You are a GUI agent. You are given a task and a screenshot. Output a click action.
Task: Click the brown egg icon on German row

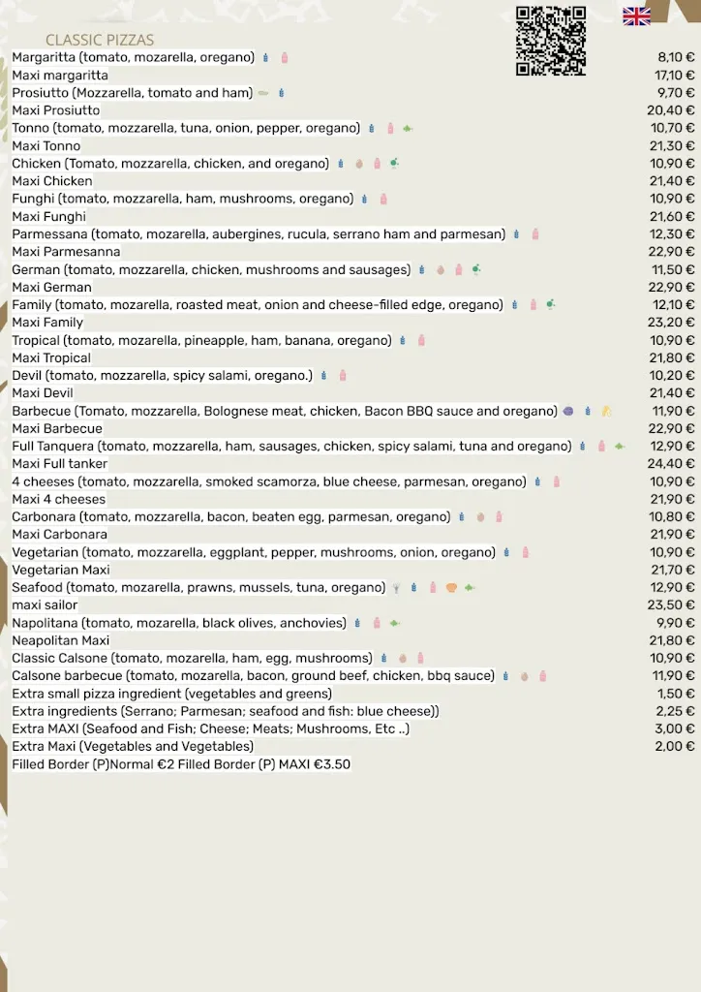pos(441,270)
